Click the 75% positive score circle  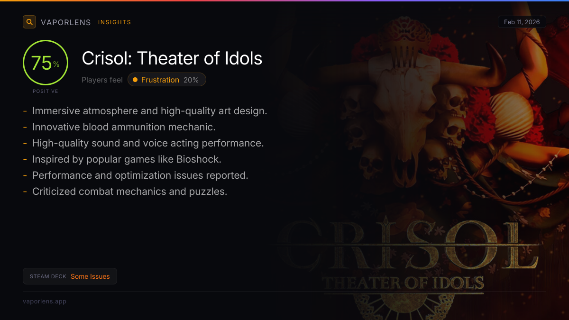tap(46, 63)
